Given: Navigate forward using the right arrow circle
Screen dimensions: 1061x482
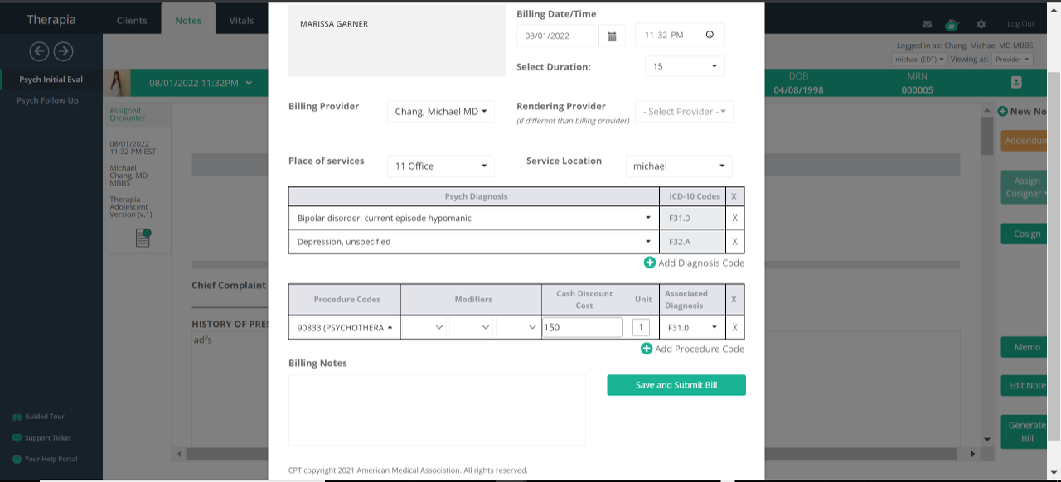Looking at the screenshot, I should pyautogui.click(x=63, y=51).
